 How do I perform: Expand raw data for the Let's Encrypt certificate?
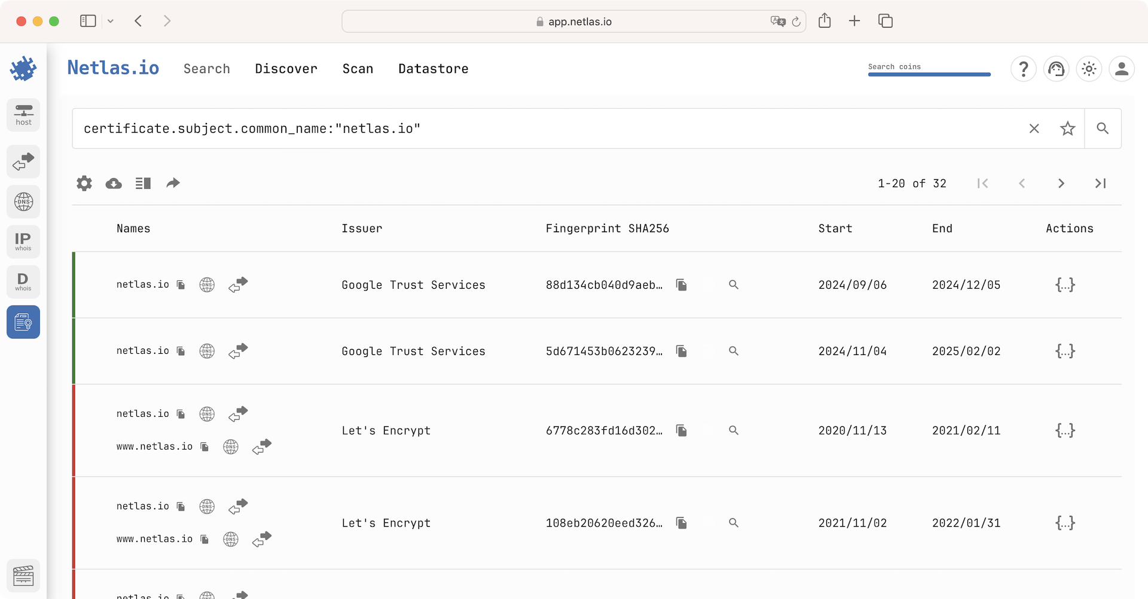pyautogui.click(x=1065, y=430)
